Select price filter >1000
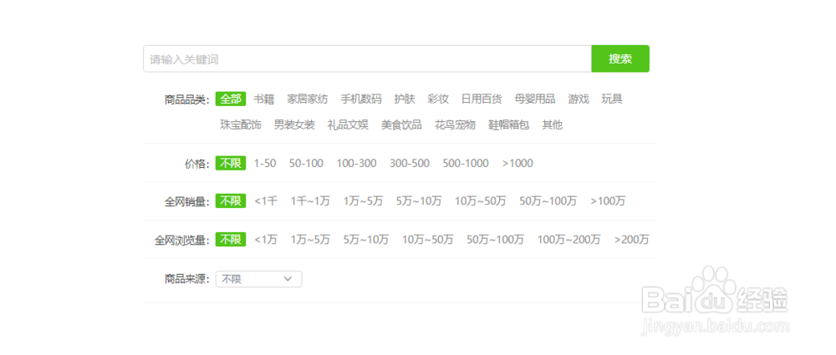The width and height of the screenshot is (836, 355). pyautogui.click(x=517, y=163)
